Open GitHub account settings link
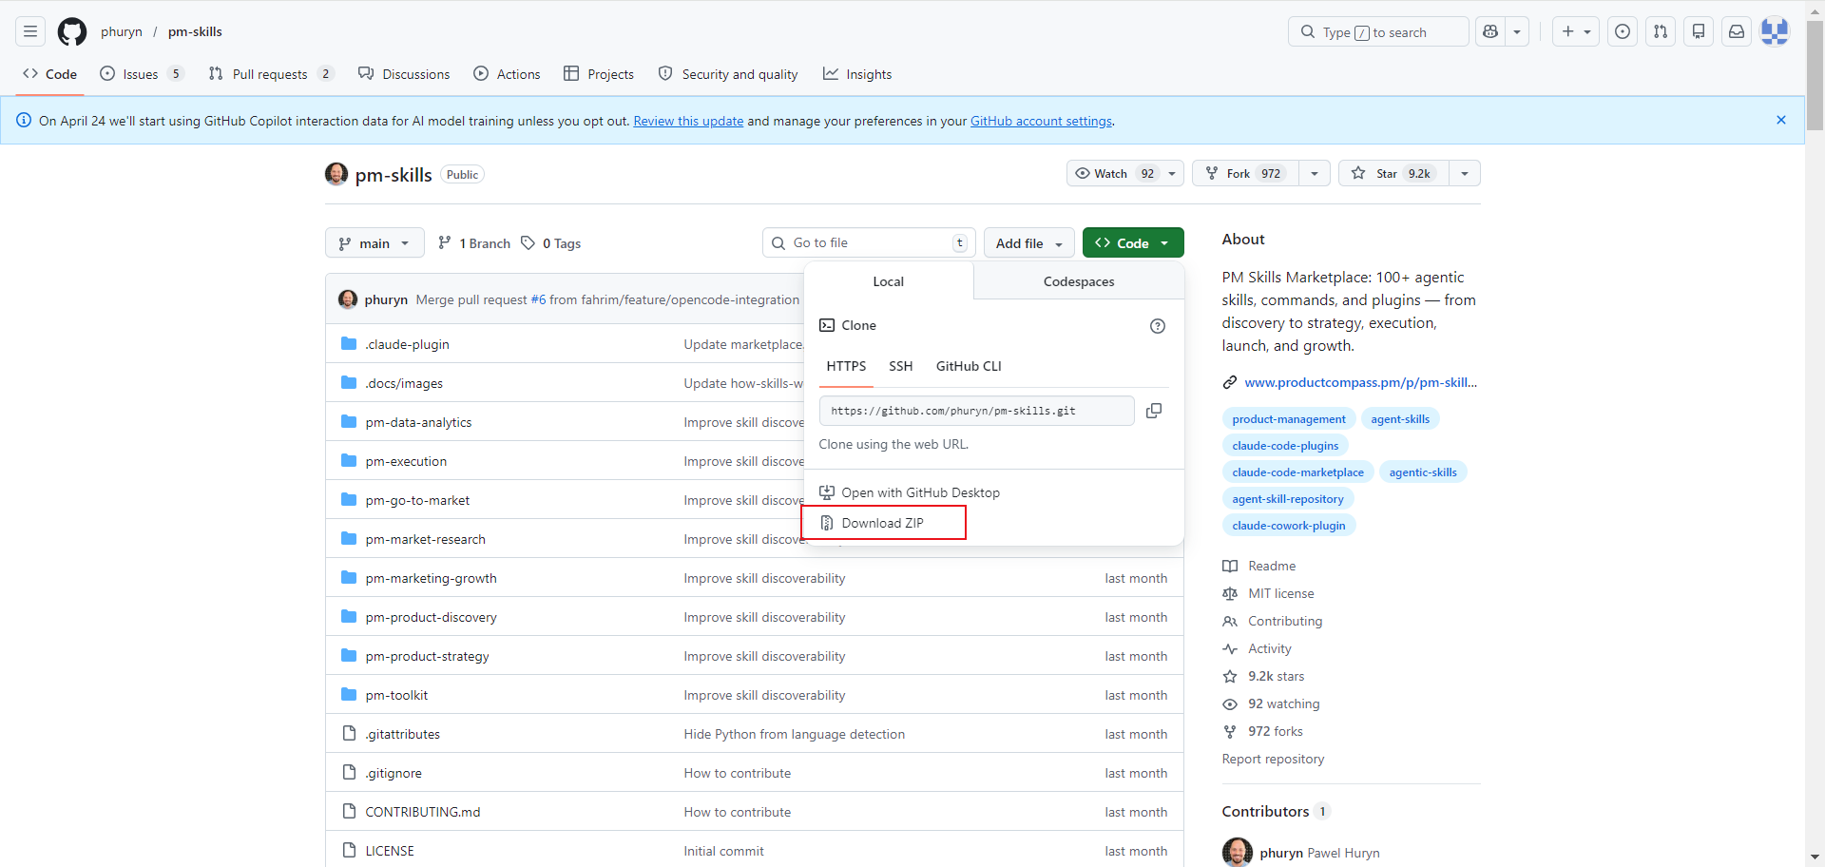 1041,121
